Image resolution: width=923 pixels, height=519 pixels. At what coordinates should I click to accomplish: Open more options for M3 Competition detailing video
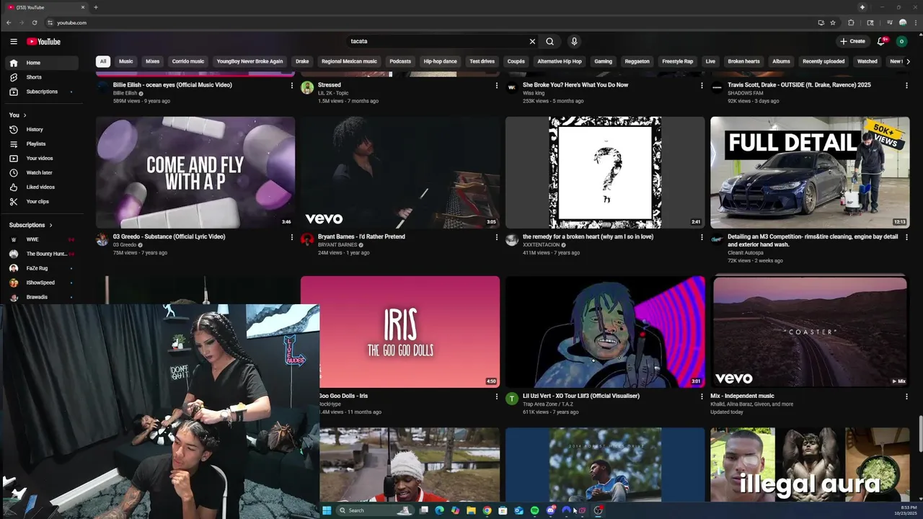[906, 236]
